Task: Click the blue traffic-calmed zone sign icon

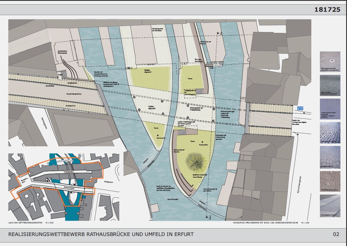Action: (x=300, y=108)
